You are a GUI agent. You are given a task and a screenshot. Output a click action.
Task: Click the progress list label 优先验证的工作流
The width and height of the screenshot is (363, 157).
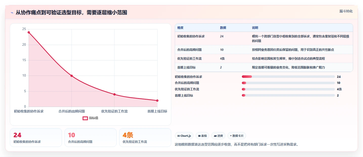click(x=187, y=89)
